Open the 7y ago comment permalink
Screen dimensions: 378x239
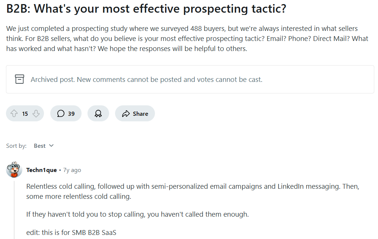click(x=72, y=170)
